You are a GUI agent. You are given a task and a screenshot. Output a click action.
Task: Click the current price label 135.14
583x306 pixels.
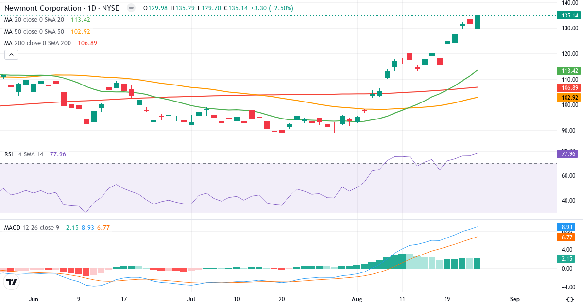coord(569,16)
